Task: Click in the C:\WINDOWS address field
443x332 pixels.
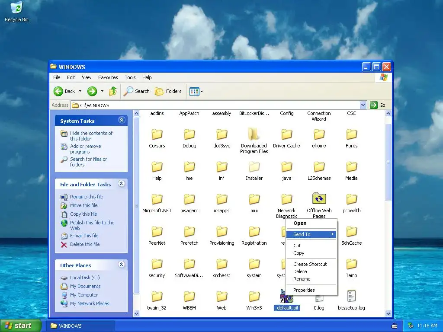Action: [x=215, y=105]
